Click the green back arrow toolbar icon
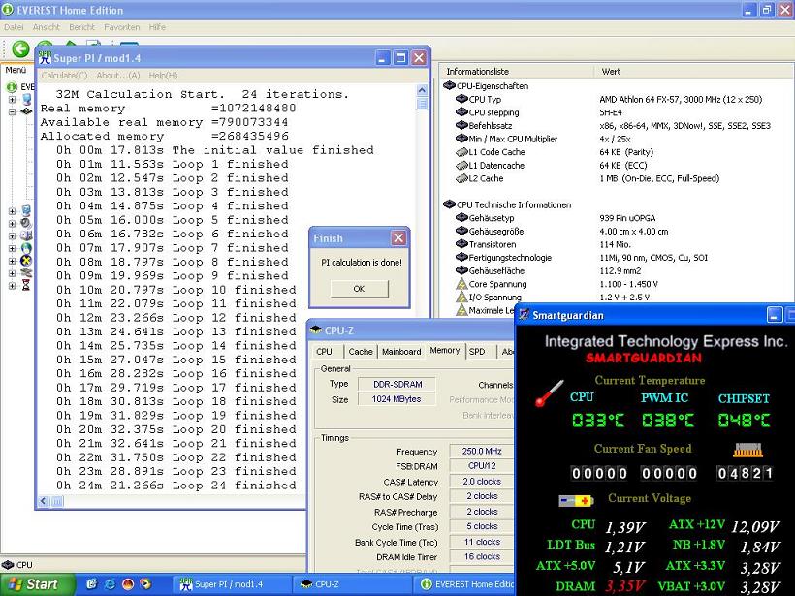 coord(20,49)
